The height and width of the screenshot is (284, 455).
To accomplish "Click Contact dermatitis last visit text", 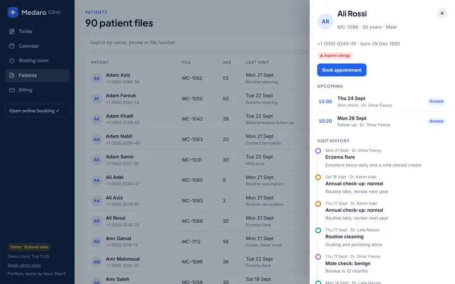I will (x=263, y=143).
